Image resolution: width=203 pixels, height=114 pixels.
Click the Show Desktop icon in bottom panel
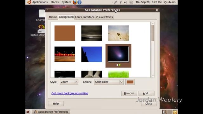[28, 112]
